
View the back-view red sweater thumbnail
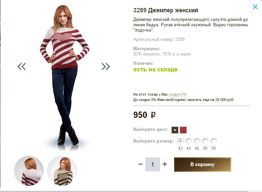click(x=29, y=171)
